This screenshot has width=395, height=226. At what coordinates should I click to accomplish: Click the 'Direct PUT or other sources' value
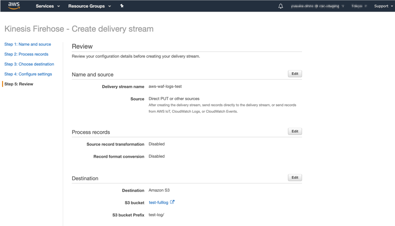pyautogui.click(x=174, y=98)
